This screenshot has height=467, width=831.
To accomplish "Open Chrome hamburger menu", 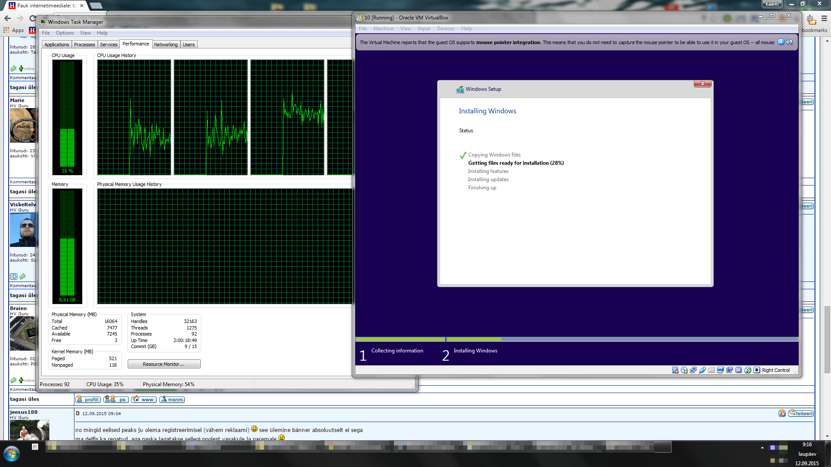I will click(824, 18).
